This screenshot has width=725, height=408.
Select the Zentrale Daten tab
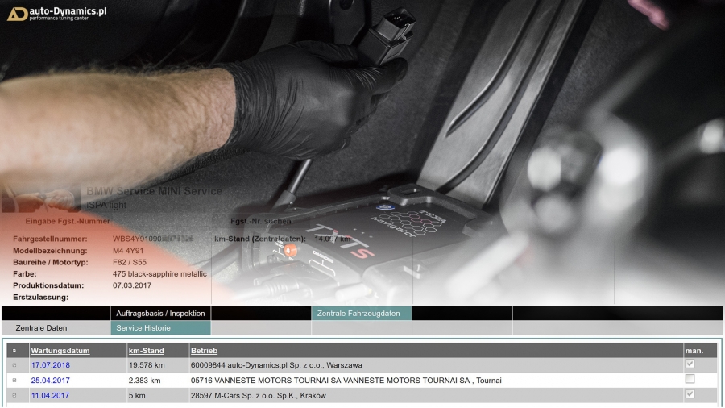[42, 328]
